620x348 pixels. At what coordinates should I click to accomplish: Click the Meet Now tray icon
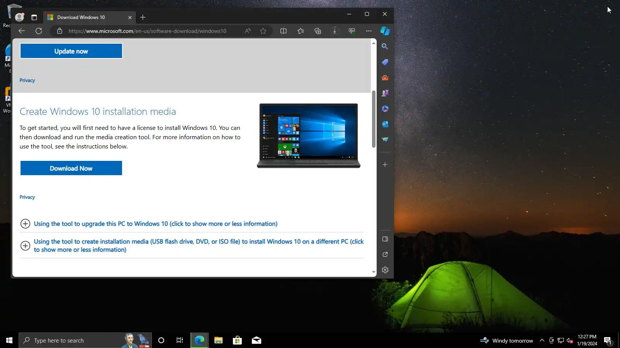tap(551, 340)
